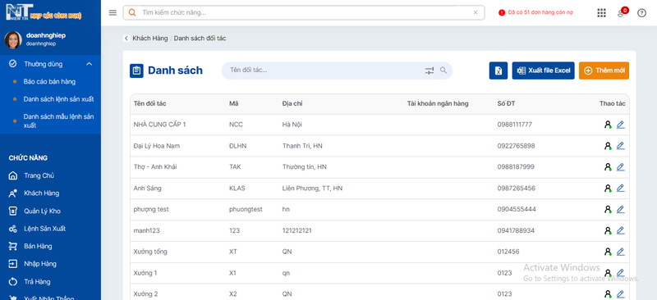
Task: Open user icon for manh123
Action: (x=608, y=230)
